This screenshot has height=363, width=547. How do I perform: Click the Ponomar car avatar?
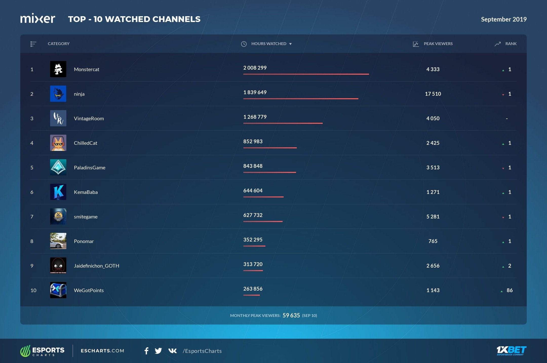[58, 241]
